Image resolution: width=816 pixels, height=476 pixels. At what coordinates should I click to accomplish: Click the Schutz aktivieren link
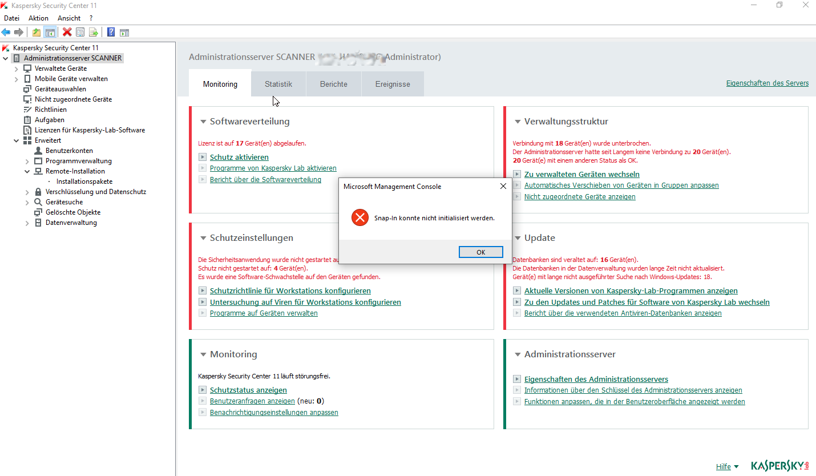coord(239,157)
